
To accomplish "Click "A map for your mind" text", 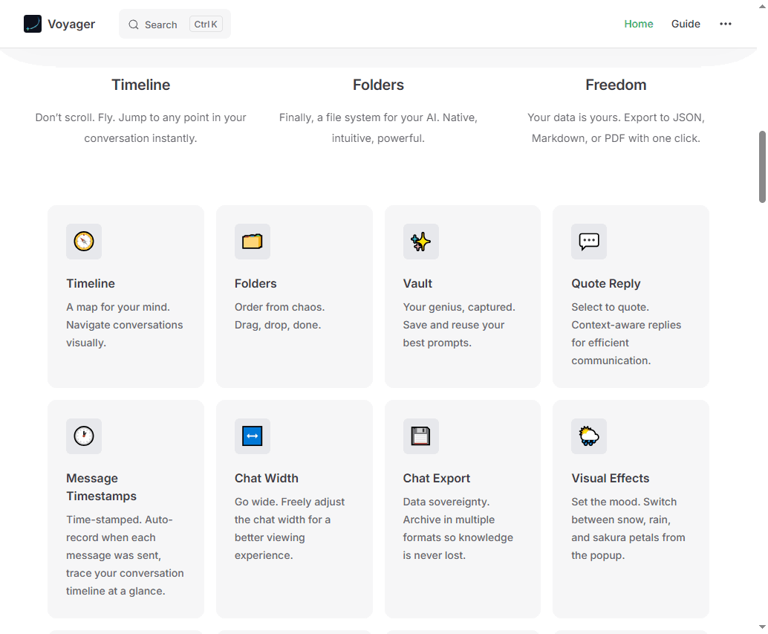I will tap(124, 325).
